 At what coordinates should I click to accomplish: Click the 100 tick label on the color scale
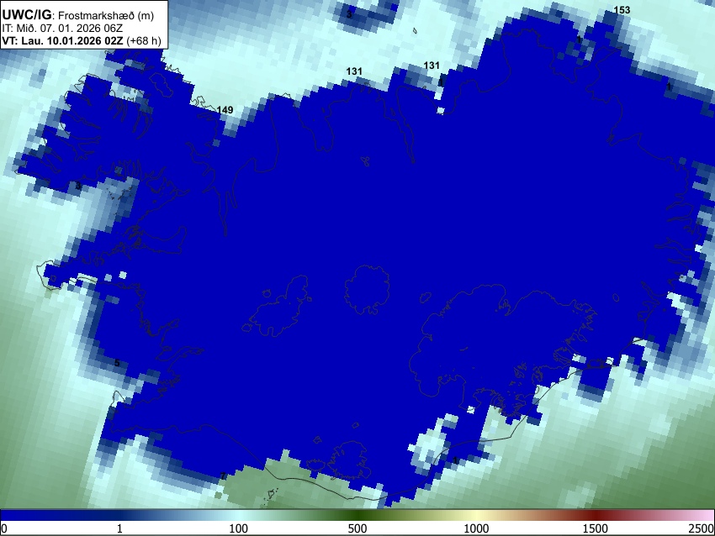point(238,528)
